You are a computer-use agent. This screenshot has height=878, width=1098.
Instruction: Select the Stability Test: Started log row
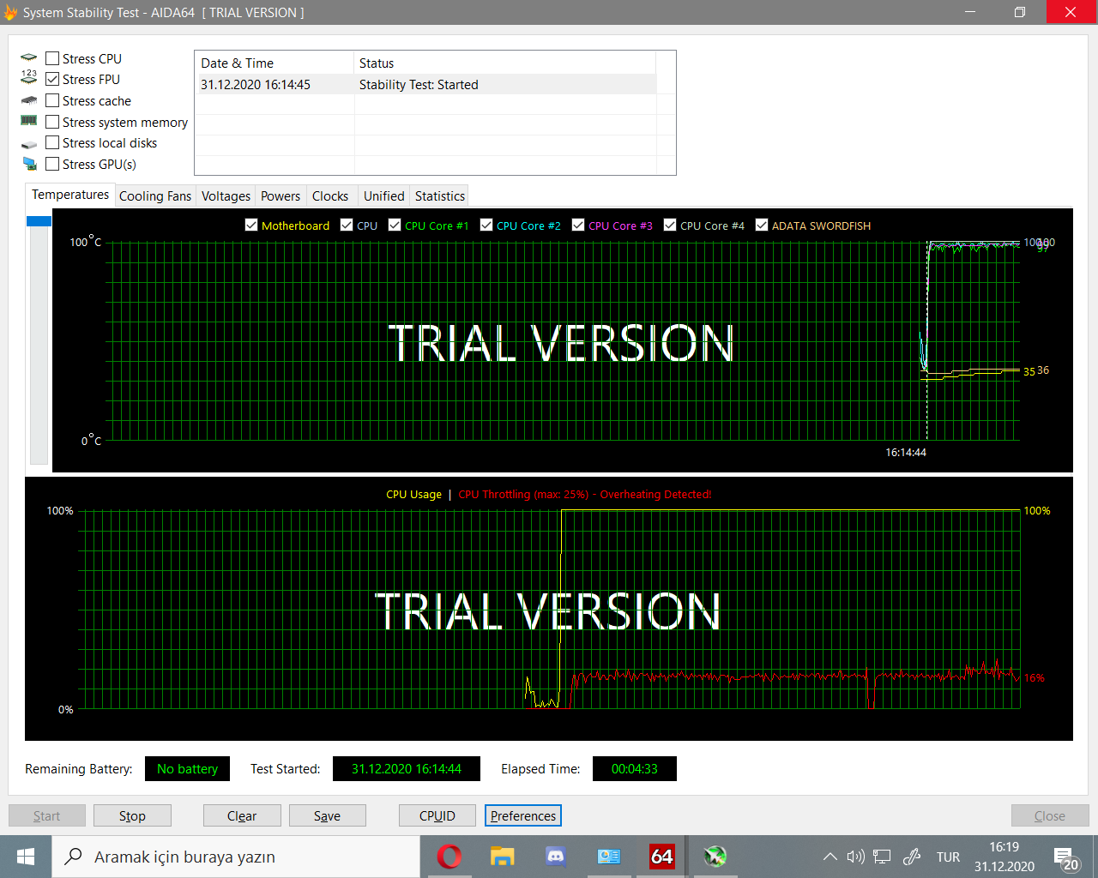tap(425, 84)
